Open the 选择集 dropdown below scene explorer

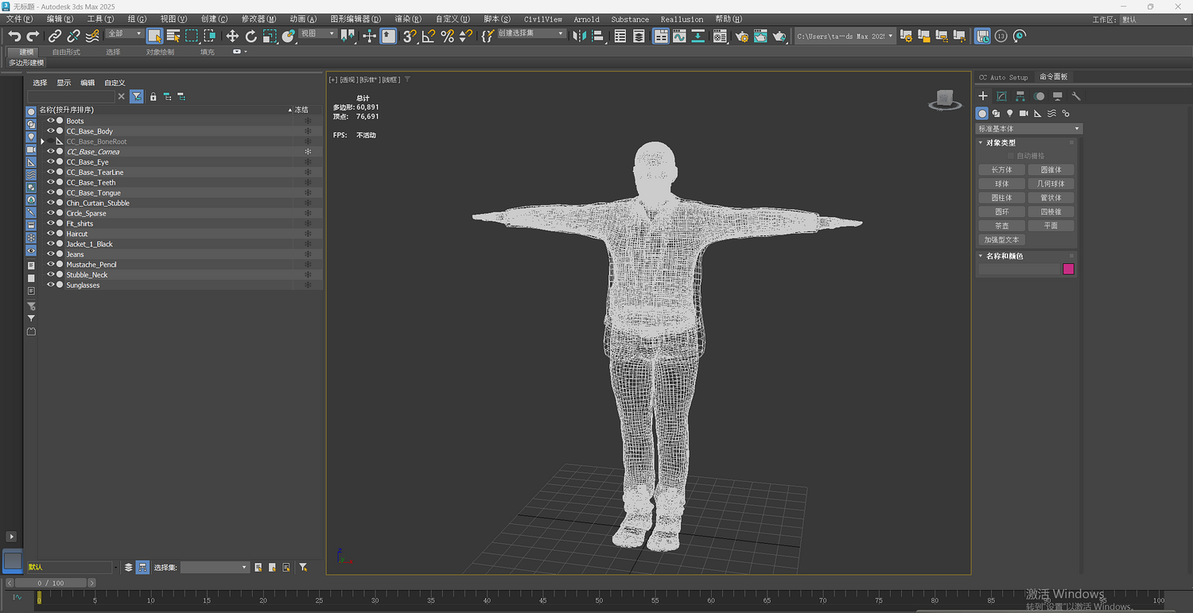(215, 567)
